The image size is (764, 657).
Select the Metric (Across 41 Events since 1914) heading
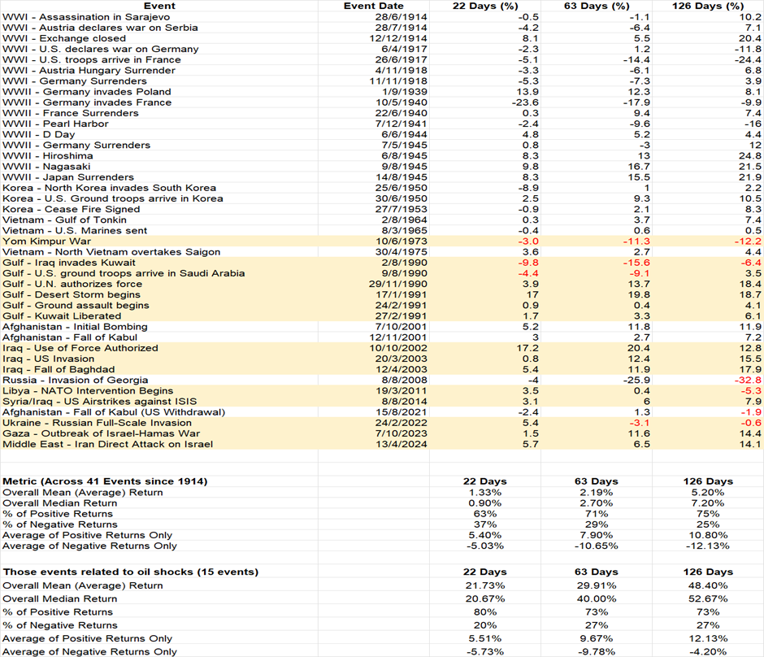coord(105,481)
